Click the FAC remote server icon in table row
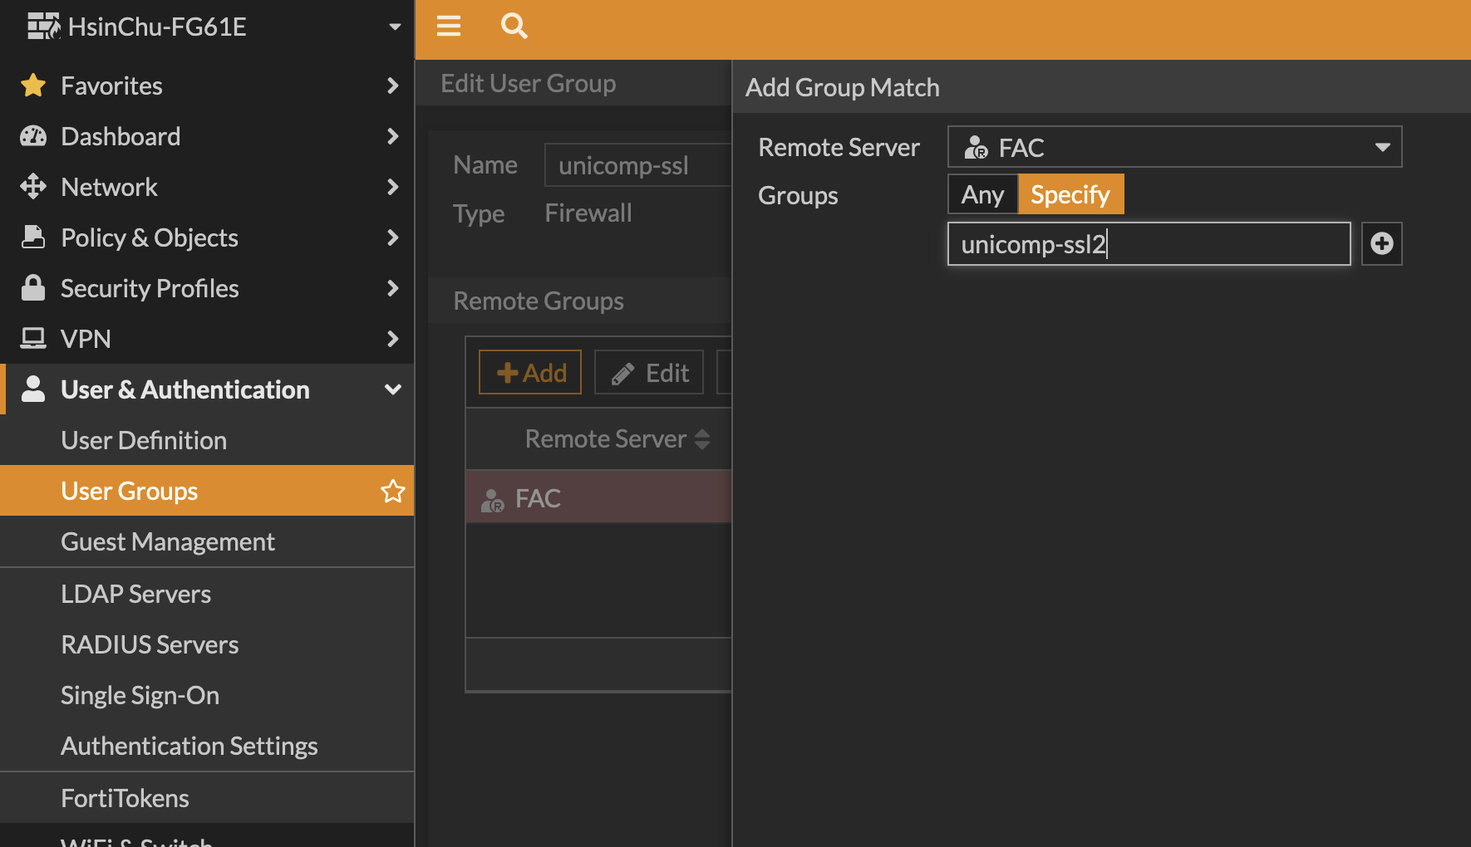This screenshot has height=847, width=1471. coord(492,499)
